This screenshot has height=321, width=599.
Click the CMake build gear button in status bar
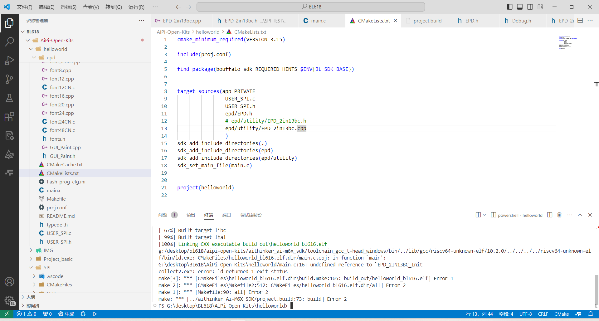point(66,314)
